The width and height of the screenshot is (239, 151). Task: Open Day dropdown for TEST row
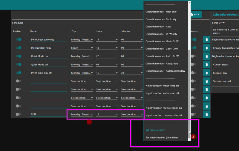click(x=82, y=114)
